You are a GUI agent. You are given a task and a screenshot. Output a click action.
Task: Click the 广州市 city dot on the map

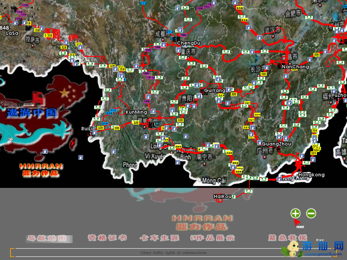[264, 157]
